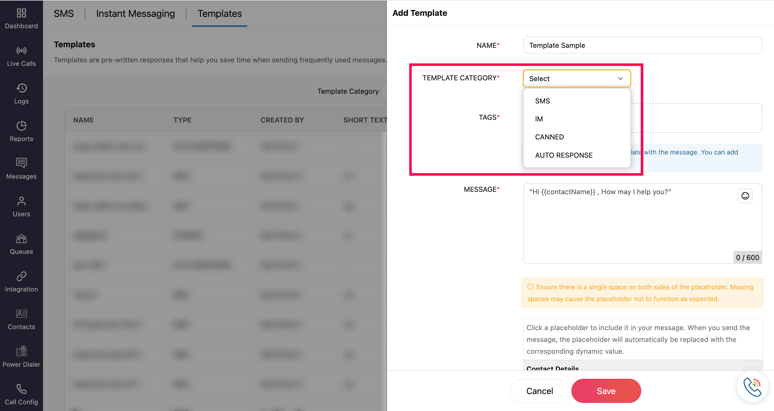This screenshot has width=774, height=411.
Task: Click the NAME field with Template Sample
Action: pyautogui.click(x=642, y=45)
